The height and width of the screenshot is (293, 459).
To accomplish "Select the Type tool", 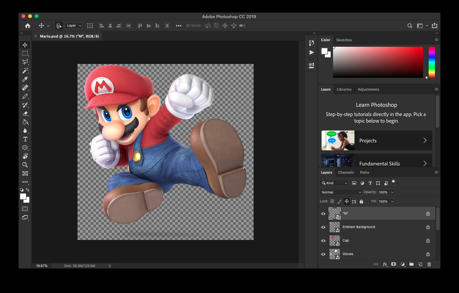I will click(25, 139).
